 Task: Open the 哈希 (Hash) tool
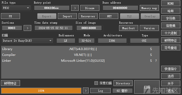click(171, 11)
